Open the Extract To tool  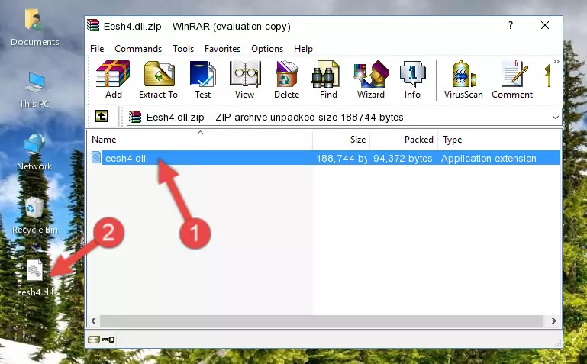tap(158, 79)
